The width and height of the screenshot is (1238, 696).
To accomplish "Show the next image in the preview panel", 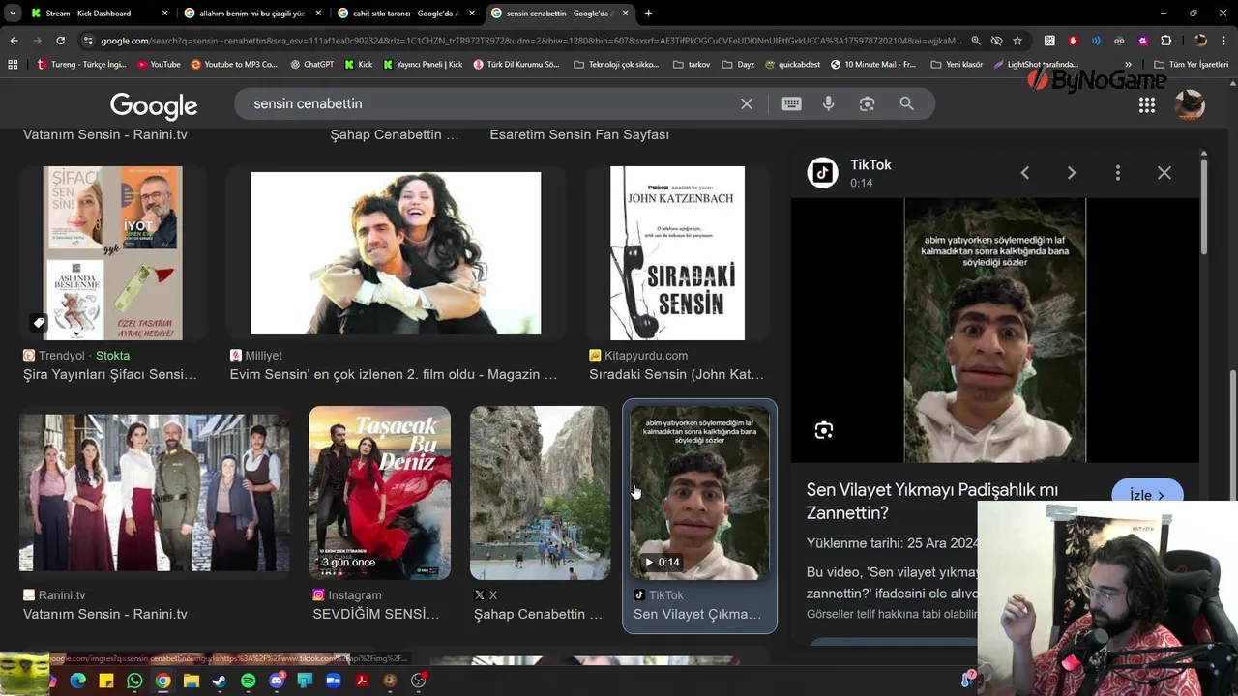I will 1072,173.
